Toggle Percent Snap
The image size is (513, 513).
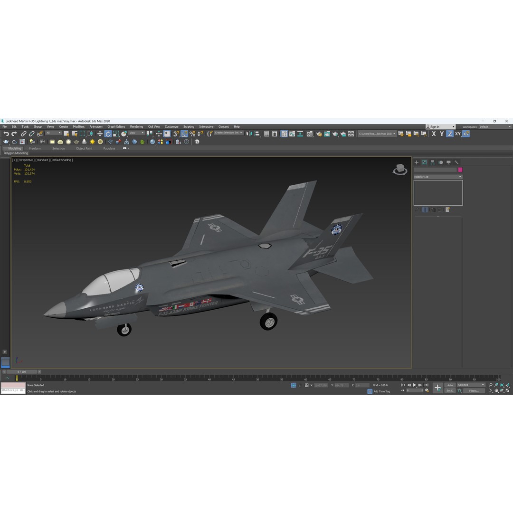point(192,134)
